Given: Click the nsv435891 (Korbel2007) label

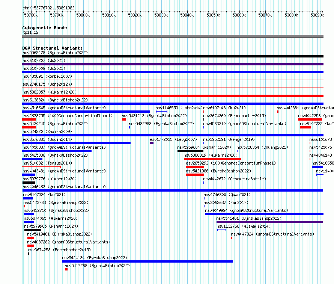Looking at the screenshot, I should coord(47,76).
